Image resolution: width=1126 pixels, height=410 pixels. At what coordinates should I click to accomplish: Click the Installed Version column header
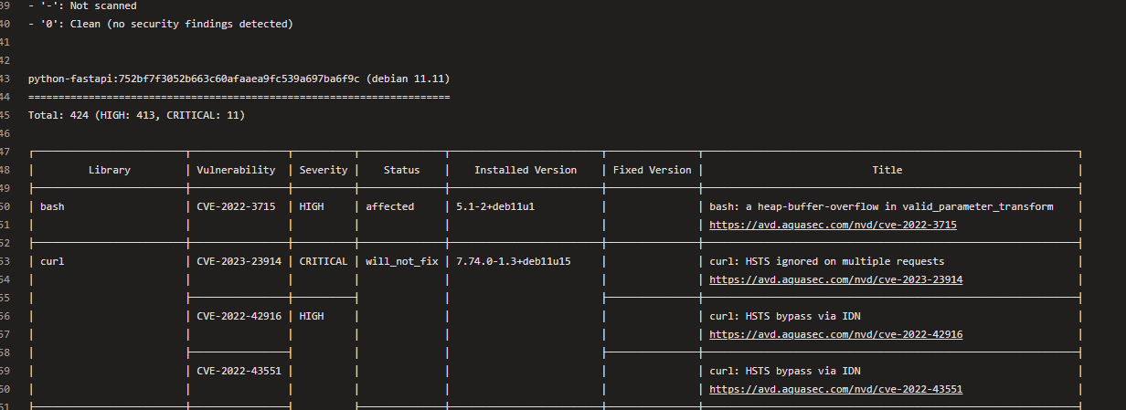coord(526,170)
